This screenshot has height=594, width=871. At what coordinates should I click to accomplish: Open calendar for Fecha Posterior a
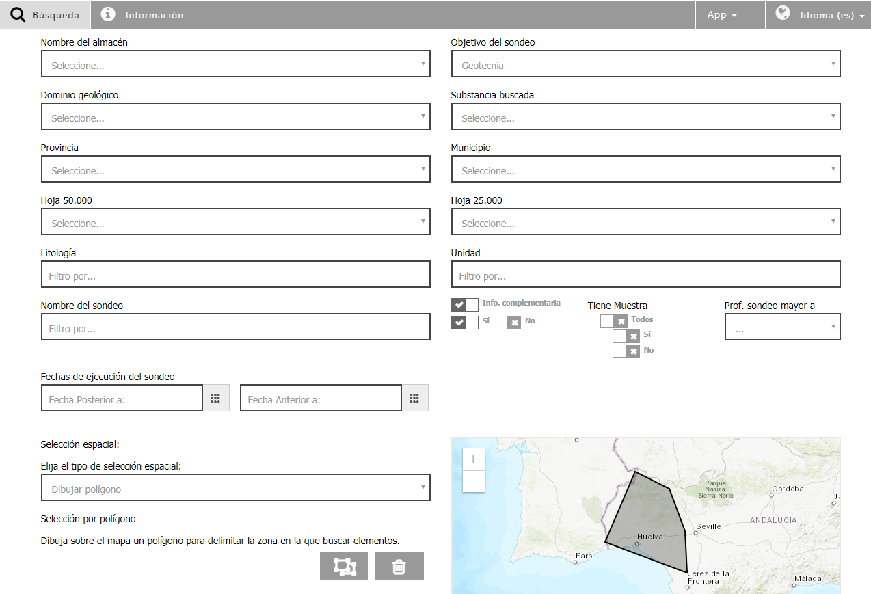point(215,398)
